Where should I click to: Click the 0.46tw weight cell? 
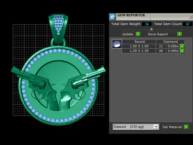click(x=173, y=51)
